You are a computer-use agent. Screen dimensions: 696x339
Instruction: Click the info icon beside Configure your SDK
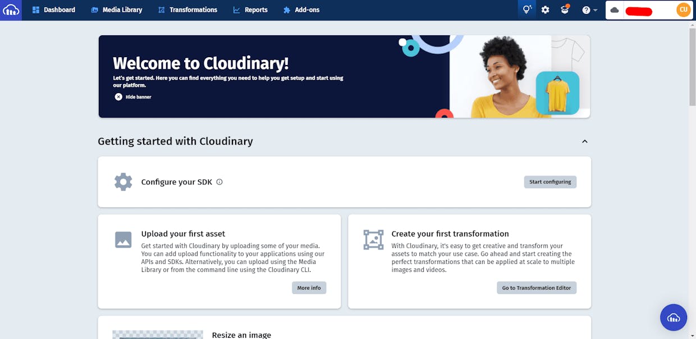tap(219, 182)
